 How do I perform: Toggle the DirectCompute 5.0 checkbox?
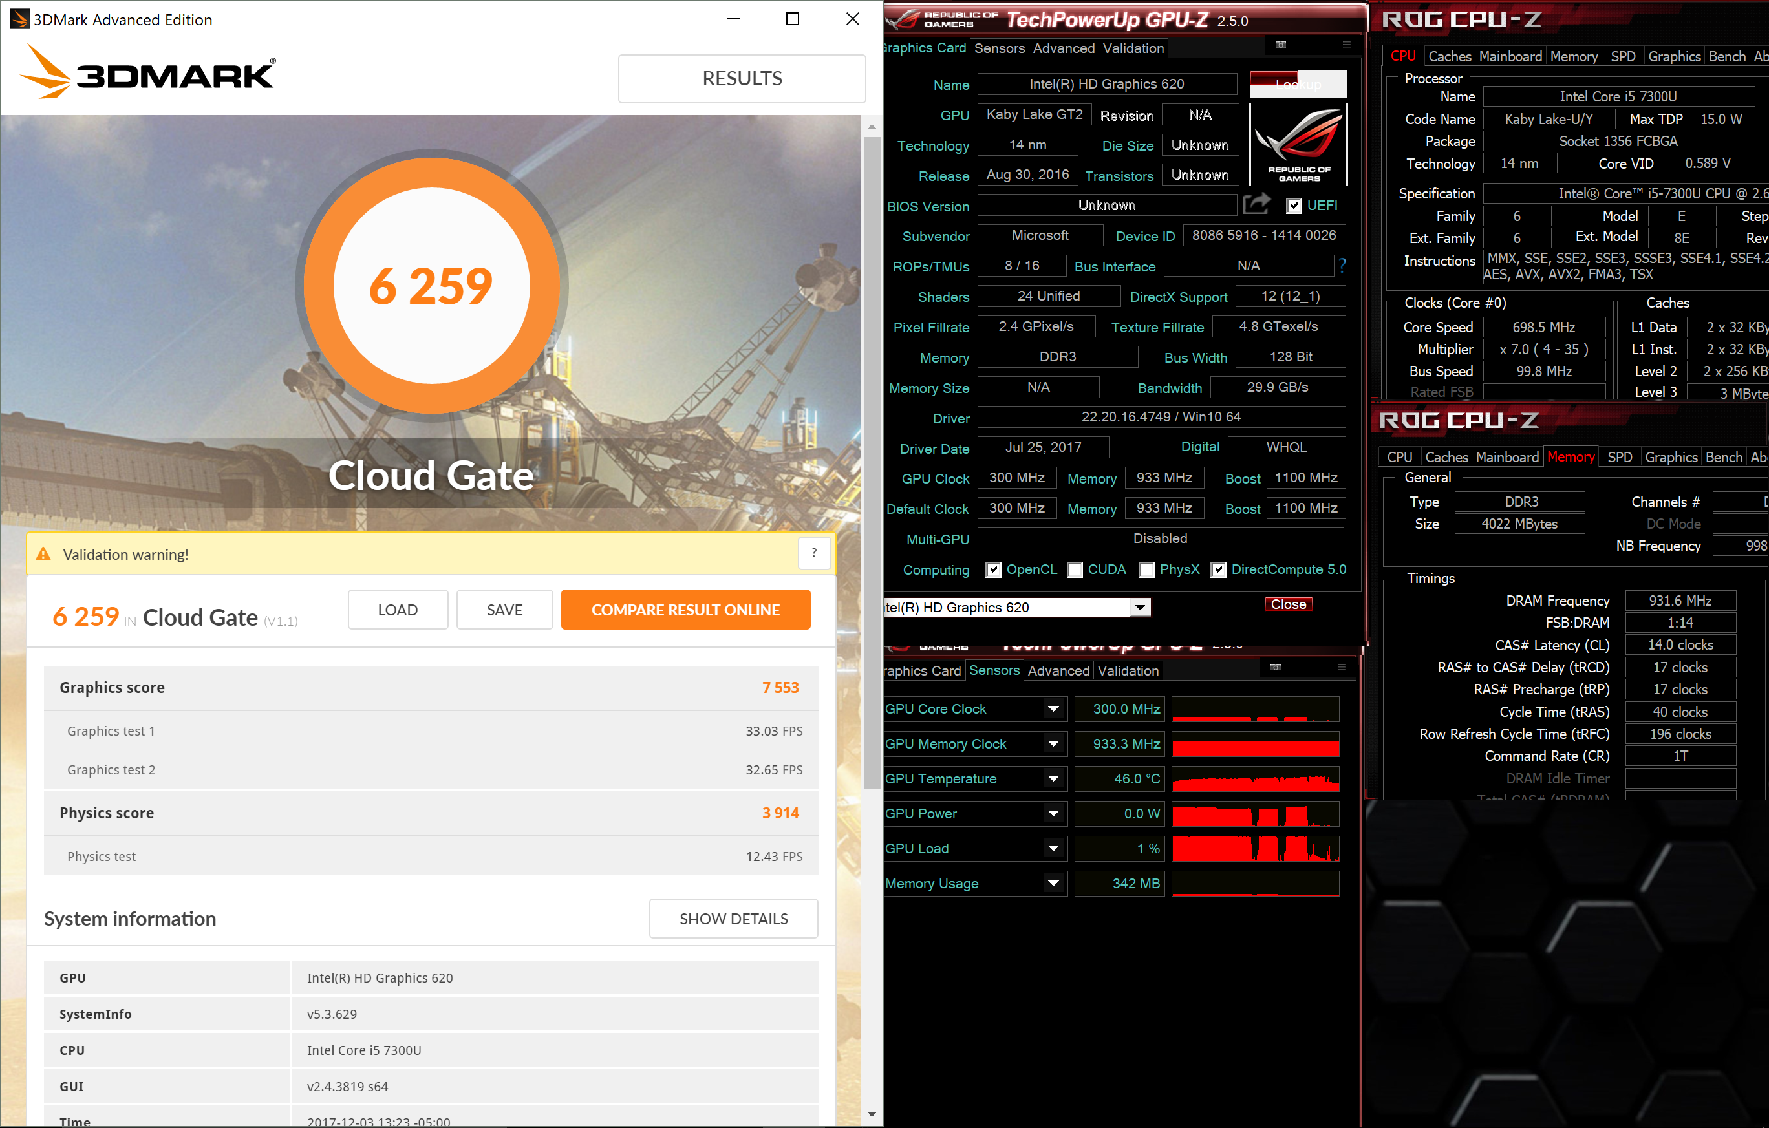coord(1219,570)
